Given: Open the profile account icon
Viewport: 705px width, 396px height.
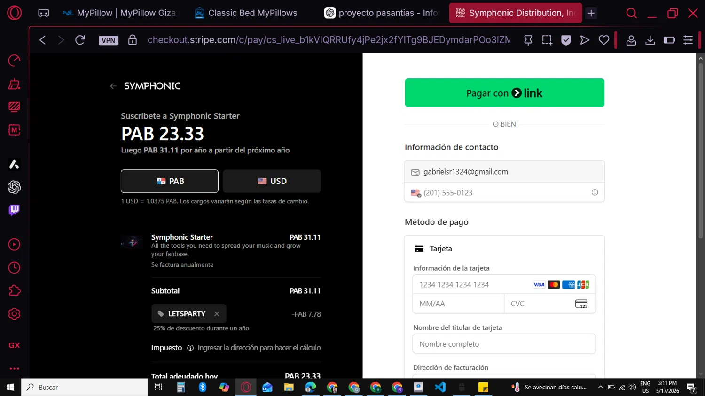Looking at the screenshot, I should point(631,40).
